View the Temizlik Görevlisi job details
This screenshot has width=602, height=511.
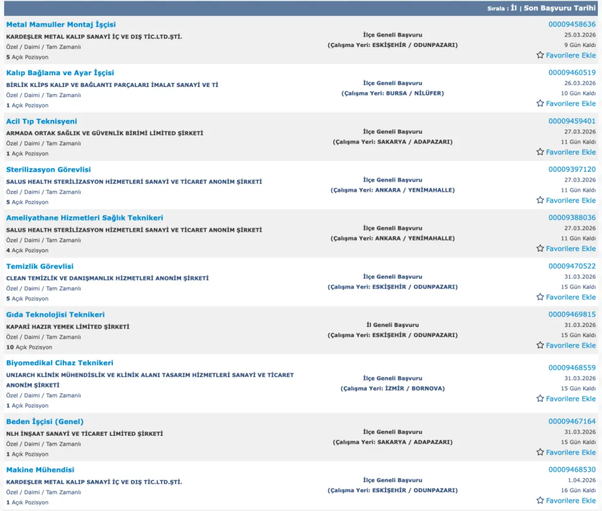tap(40, 266)
